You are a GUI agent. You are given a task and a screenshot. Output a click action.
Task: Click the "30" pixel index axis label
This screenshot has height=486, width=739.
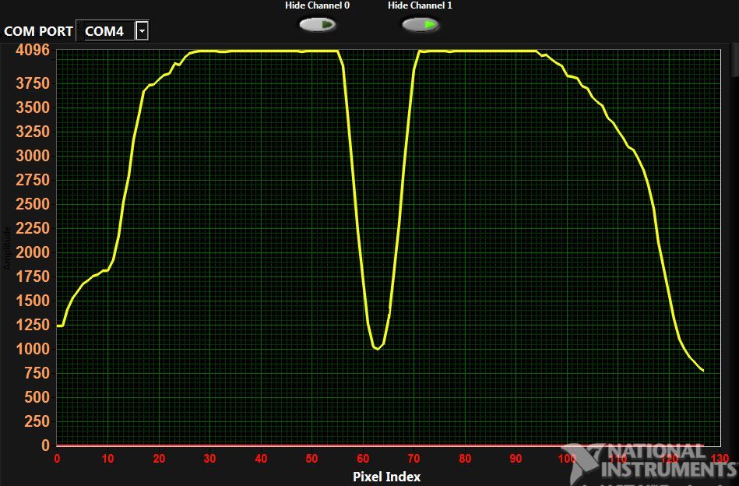click(209, 459)
